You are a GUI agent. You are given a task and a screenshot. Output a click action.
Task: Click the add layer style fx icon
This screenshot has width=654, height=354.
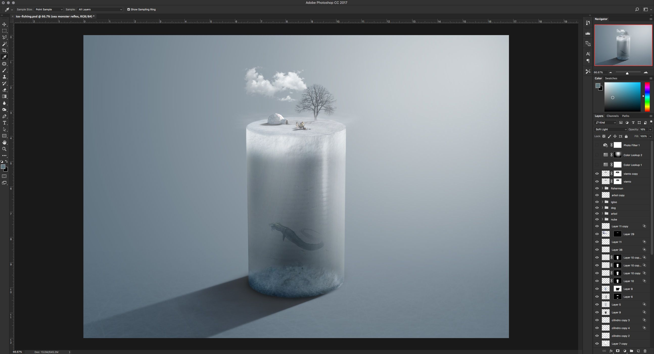tap(611, 351)
